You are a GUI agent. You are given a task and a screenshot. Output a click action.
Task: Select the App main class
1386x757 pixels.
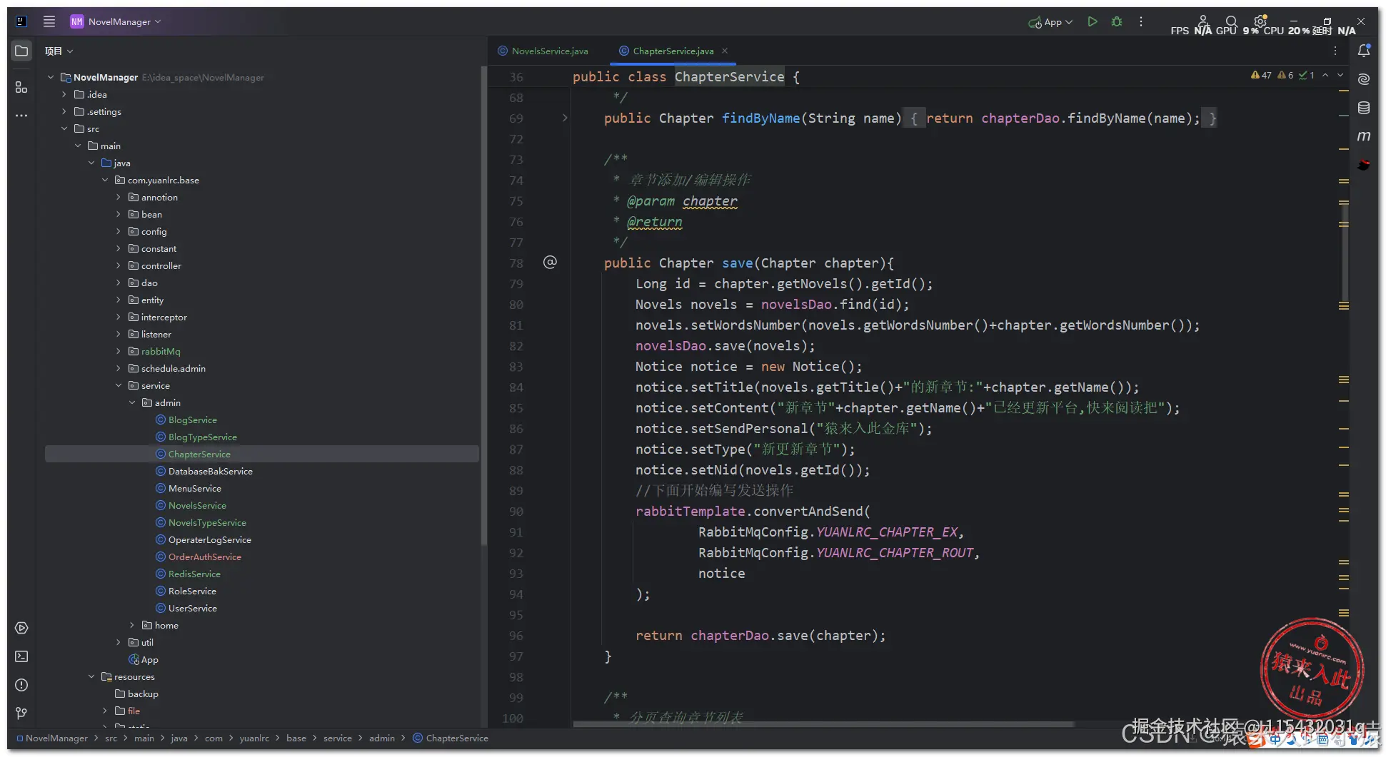coord(144,659)
